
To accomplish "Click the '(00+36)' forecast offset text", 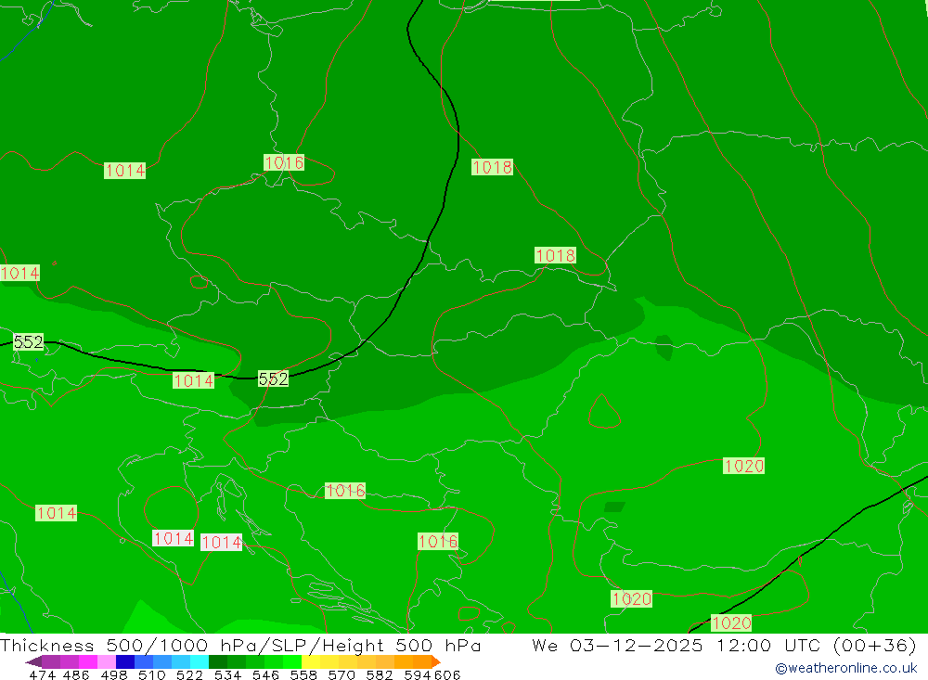I will [x=874, y=645].
